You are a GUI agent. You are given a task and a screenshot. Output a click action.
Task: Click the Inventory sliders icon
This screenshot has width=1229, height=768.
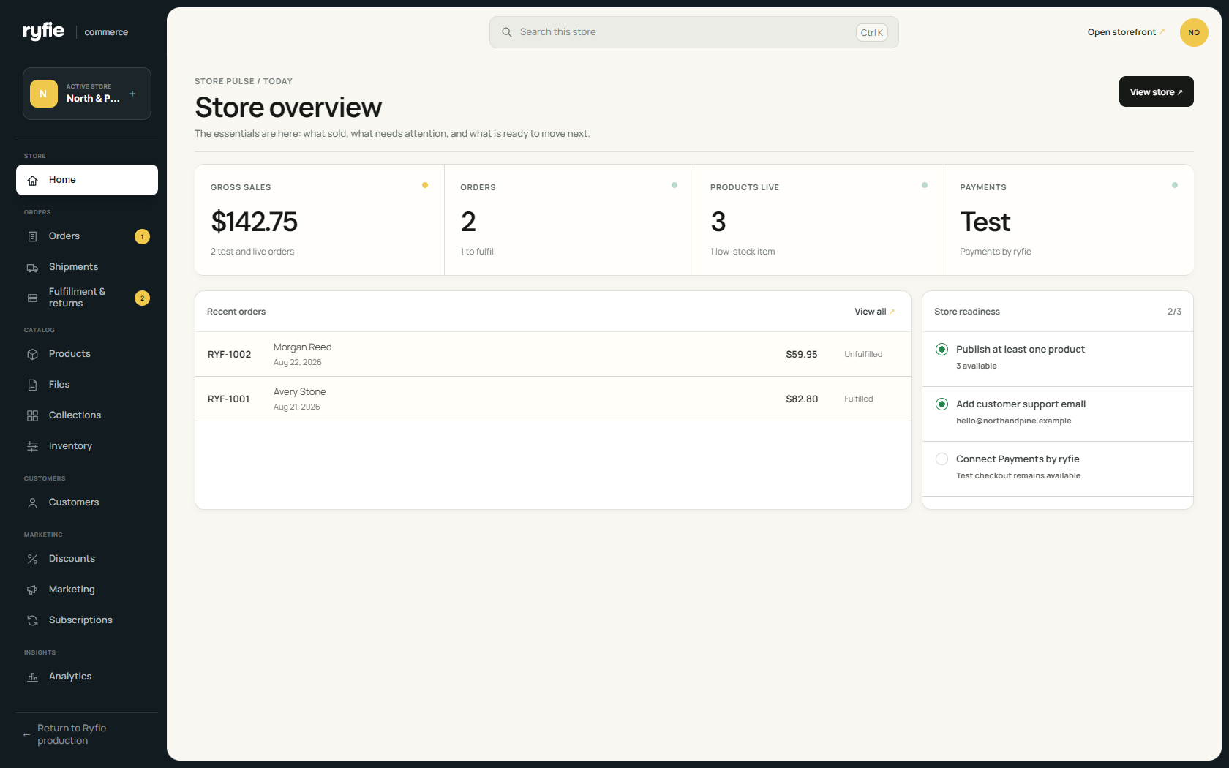(32, 446)
